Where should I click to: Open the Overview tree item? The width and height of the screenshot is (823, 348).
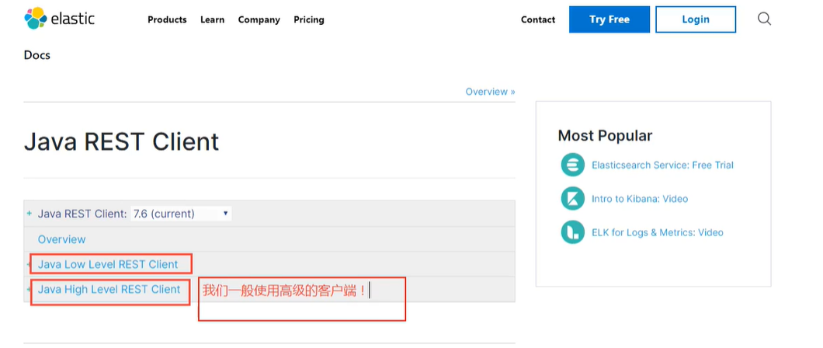(61, 239)
